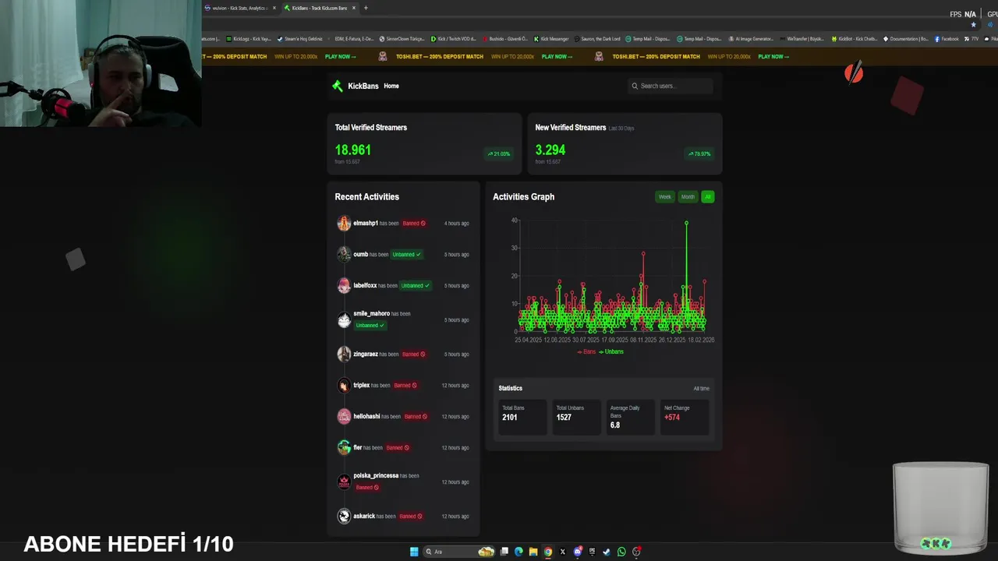
Task: Open the 7TV bookmark
Action: [x=971, y=39]
